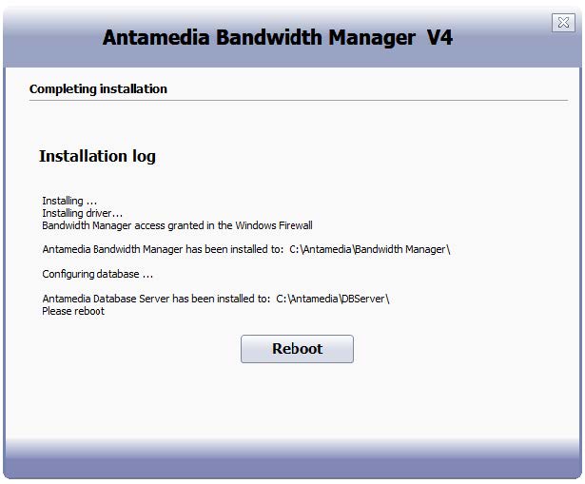Screen dimensions: 585x484
Task: Click the Installation log heading
Action: (x=97, y=156)
